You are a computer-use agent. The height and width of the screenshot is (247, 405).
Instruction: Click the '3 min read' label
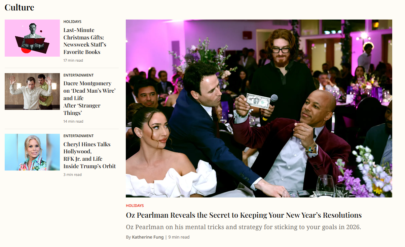coord(73,175)
